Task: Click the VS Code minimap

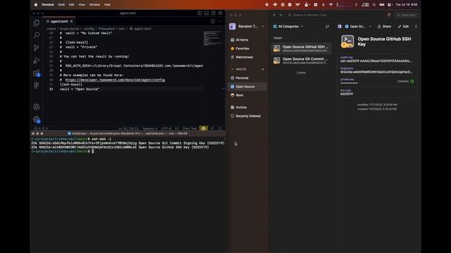Action: (213, 38)
